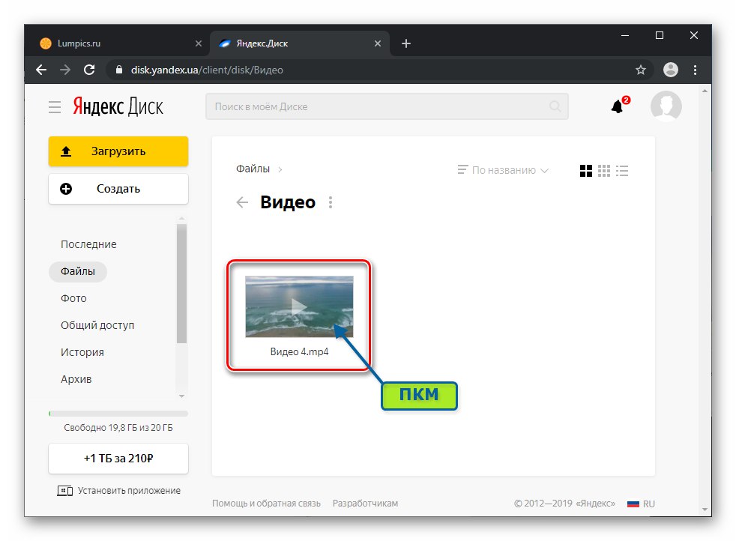The width and height of the screenshot is (736, 541).
Task: Open Chrome profile icon
Action: tap(671, 70)
